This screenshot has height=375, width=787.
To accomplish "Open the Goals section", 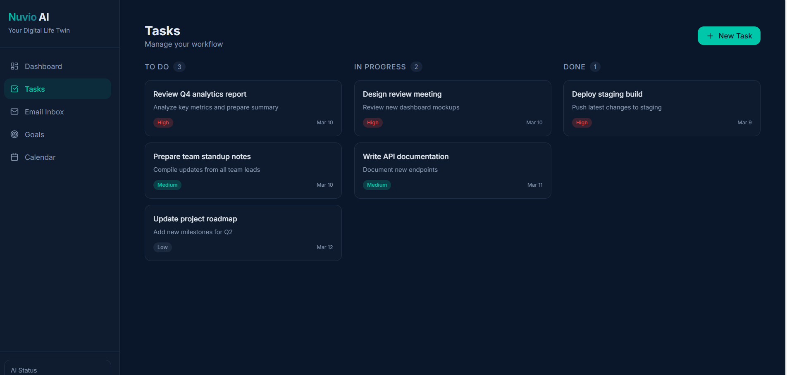I will [x=57, y=134].
